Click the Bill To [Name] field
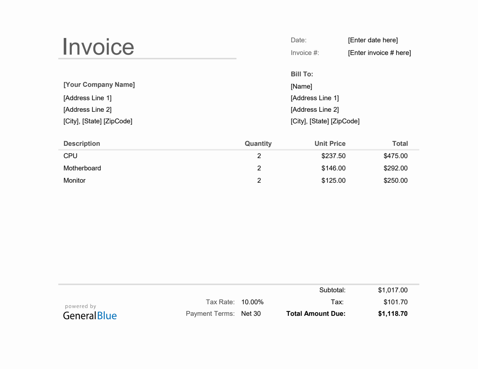Screen dimensions: 478x369 click(x=301, y=86)
